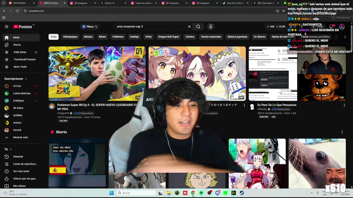Clear the search box with the X icon

[x=189, y=27]
